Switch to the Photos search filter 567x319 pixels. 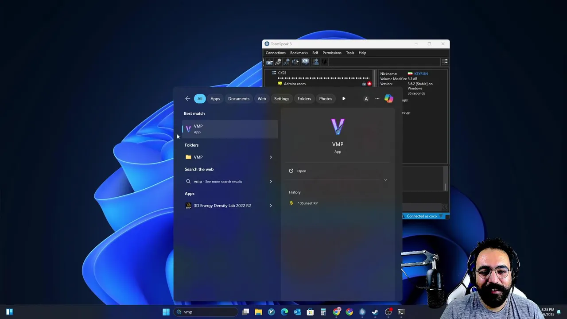pyautogui.click(x=326, y=99)
